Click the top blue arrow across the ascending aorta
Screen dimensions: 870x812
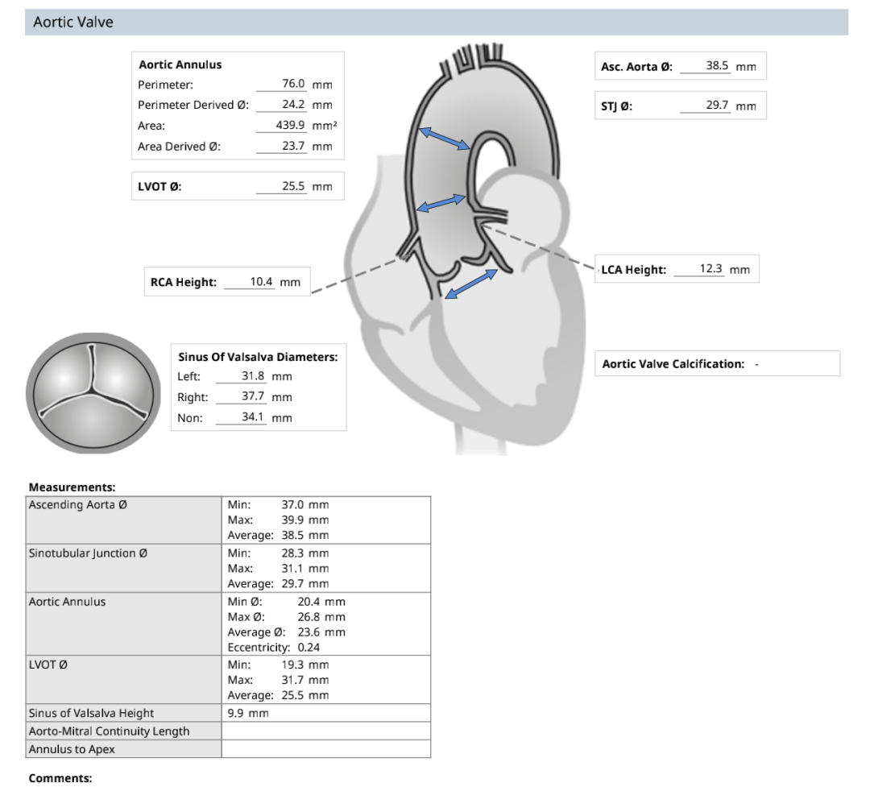pos(443,137)
